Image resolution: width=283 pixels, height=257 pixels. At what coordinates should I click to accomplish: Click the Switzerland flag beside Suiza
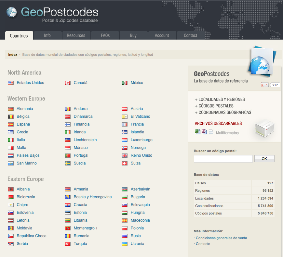125,163
